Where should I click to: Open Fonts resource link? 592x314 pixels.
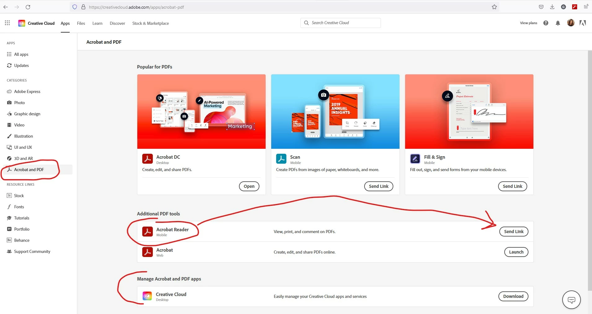[x=37, y=207]
